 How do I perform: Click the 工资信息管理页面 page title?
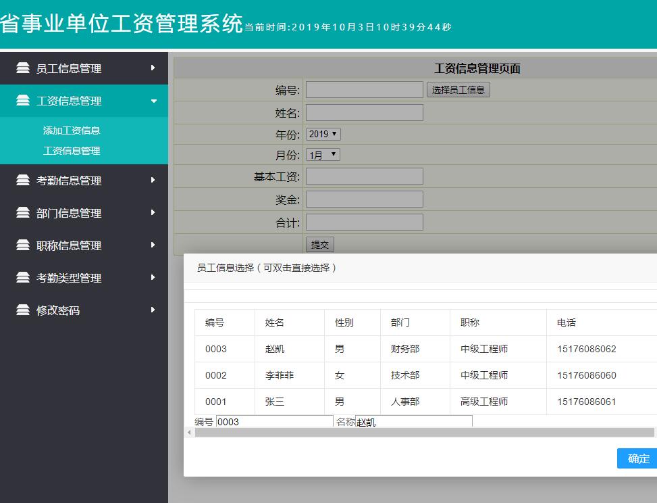pos(477,68)
